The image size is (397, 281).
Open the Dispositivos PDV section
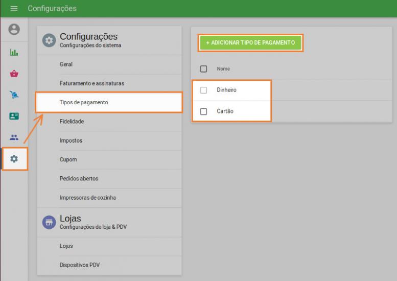(109, 265)
